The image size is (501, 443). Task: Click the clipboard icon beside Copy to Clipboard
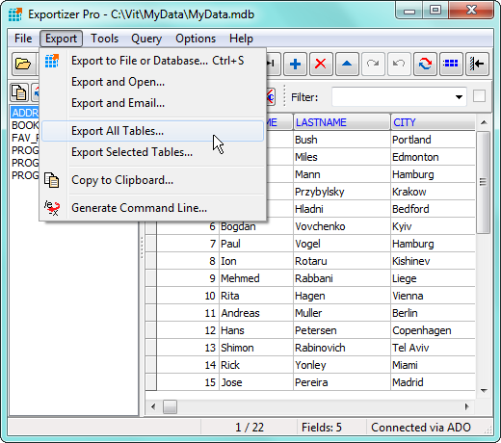coord(52,180)
